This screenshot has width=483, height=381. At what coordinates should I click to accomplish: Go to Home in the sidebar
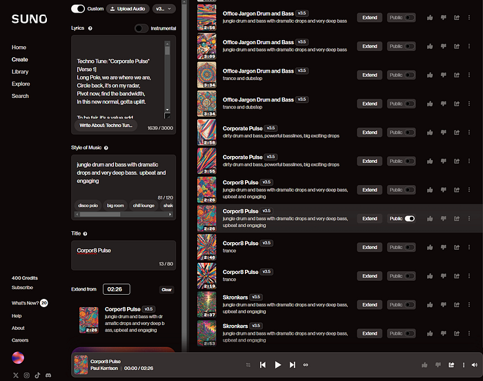tap(19, 48)
